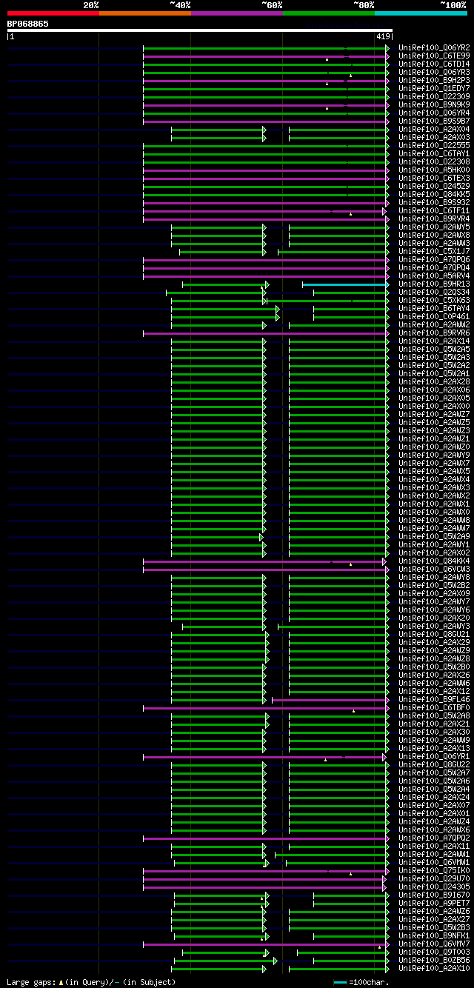This screenshot has height=988, width=474.
Task: Select the UniRef100_A2AX28 label
Action: coord(434,382)
